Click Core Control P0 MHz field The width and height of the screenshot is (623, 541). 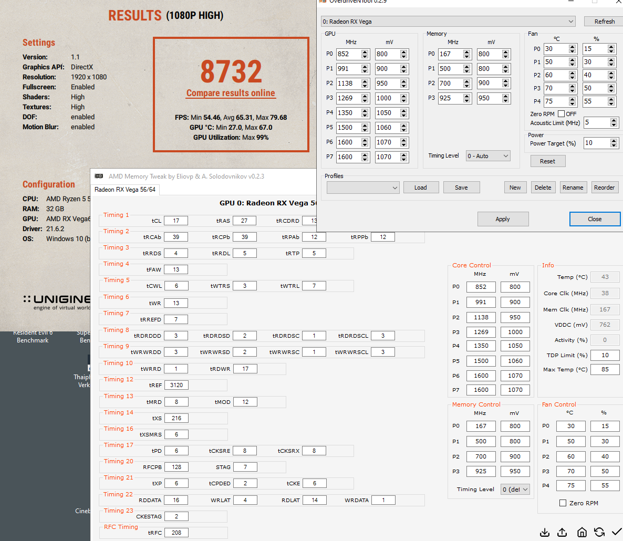click(x=481, y=287)
